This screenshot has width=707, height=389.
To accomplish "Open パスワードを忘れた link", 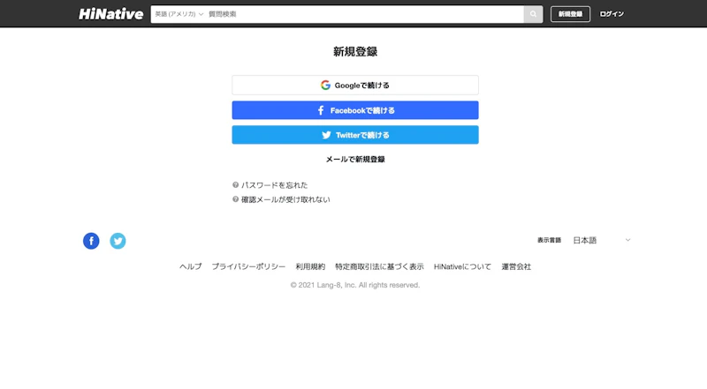I will click(x=274, y=185).
